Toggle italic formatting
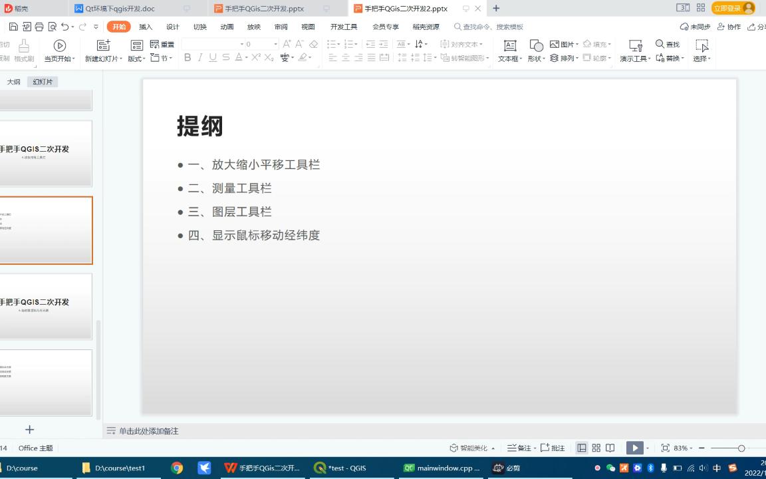The height and width of the screenshot is (479, 766). pos(199,58)
